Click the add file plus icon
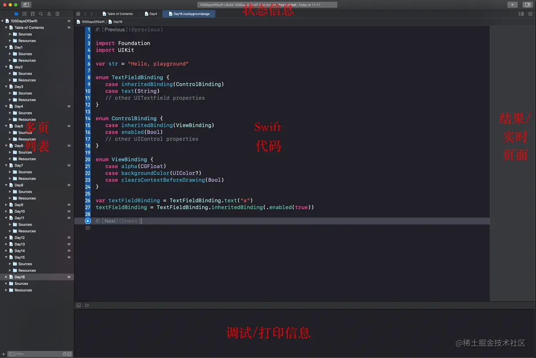536x358 pixels. [3, 354]
